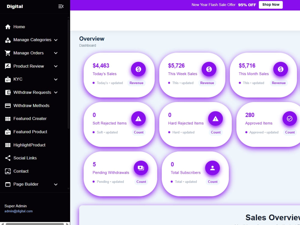Click the Digital logo text
Viewport: 300px width, 225px height.
tap(15, 7)
